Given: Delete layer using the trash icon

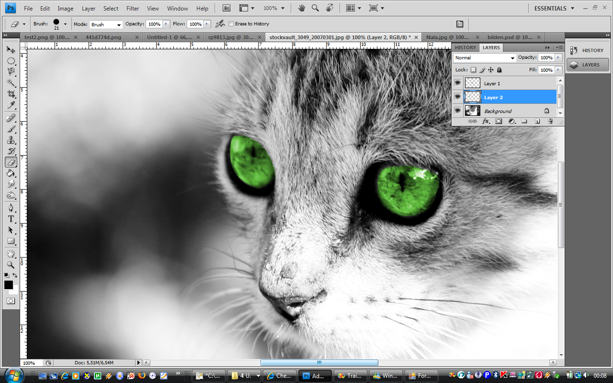Looking at the screenshot, I should coord(550,122).
